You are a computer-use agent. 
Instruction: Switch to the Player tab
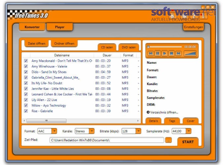60,27
